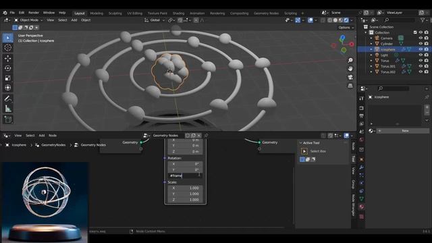Hide Cylinder in viewport via eye icon
This screenshot has width=432, height=243.
pyautogui.click(x=421, y=43)
